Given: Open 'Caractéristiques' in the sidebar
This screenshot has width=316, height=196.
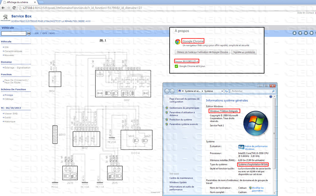Looking at the screenshot, I should [13, 51].
